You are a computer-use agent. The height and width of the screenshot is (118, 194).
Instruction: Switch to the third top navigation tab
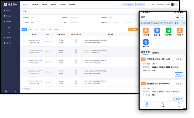(x=44, y=4)
